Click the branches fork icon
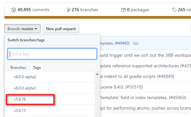191x117 pixels. coord(69,10)
